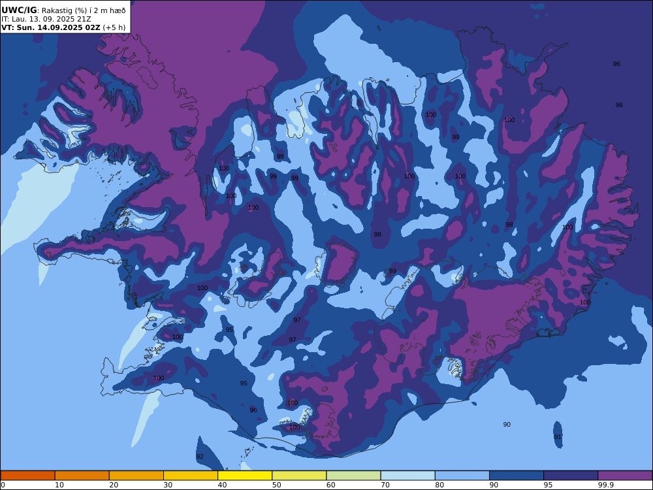
Task: Click the legend tick label '30'
Action: pos(168,485)
